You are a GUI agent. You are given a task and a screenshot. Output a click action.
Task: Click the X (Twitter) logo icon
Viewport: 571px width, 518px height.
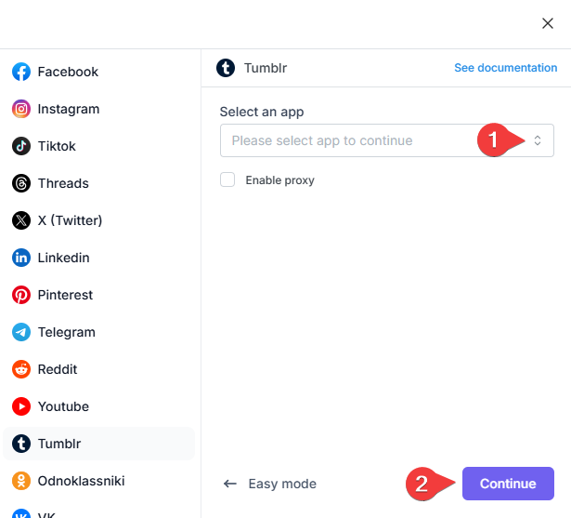click(21, 220)
